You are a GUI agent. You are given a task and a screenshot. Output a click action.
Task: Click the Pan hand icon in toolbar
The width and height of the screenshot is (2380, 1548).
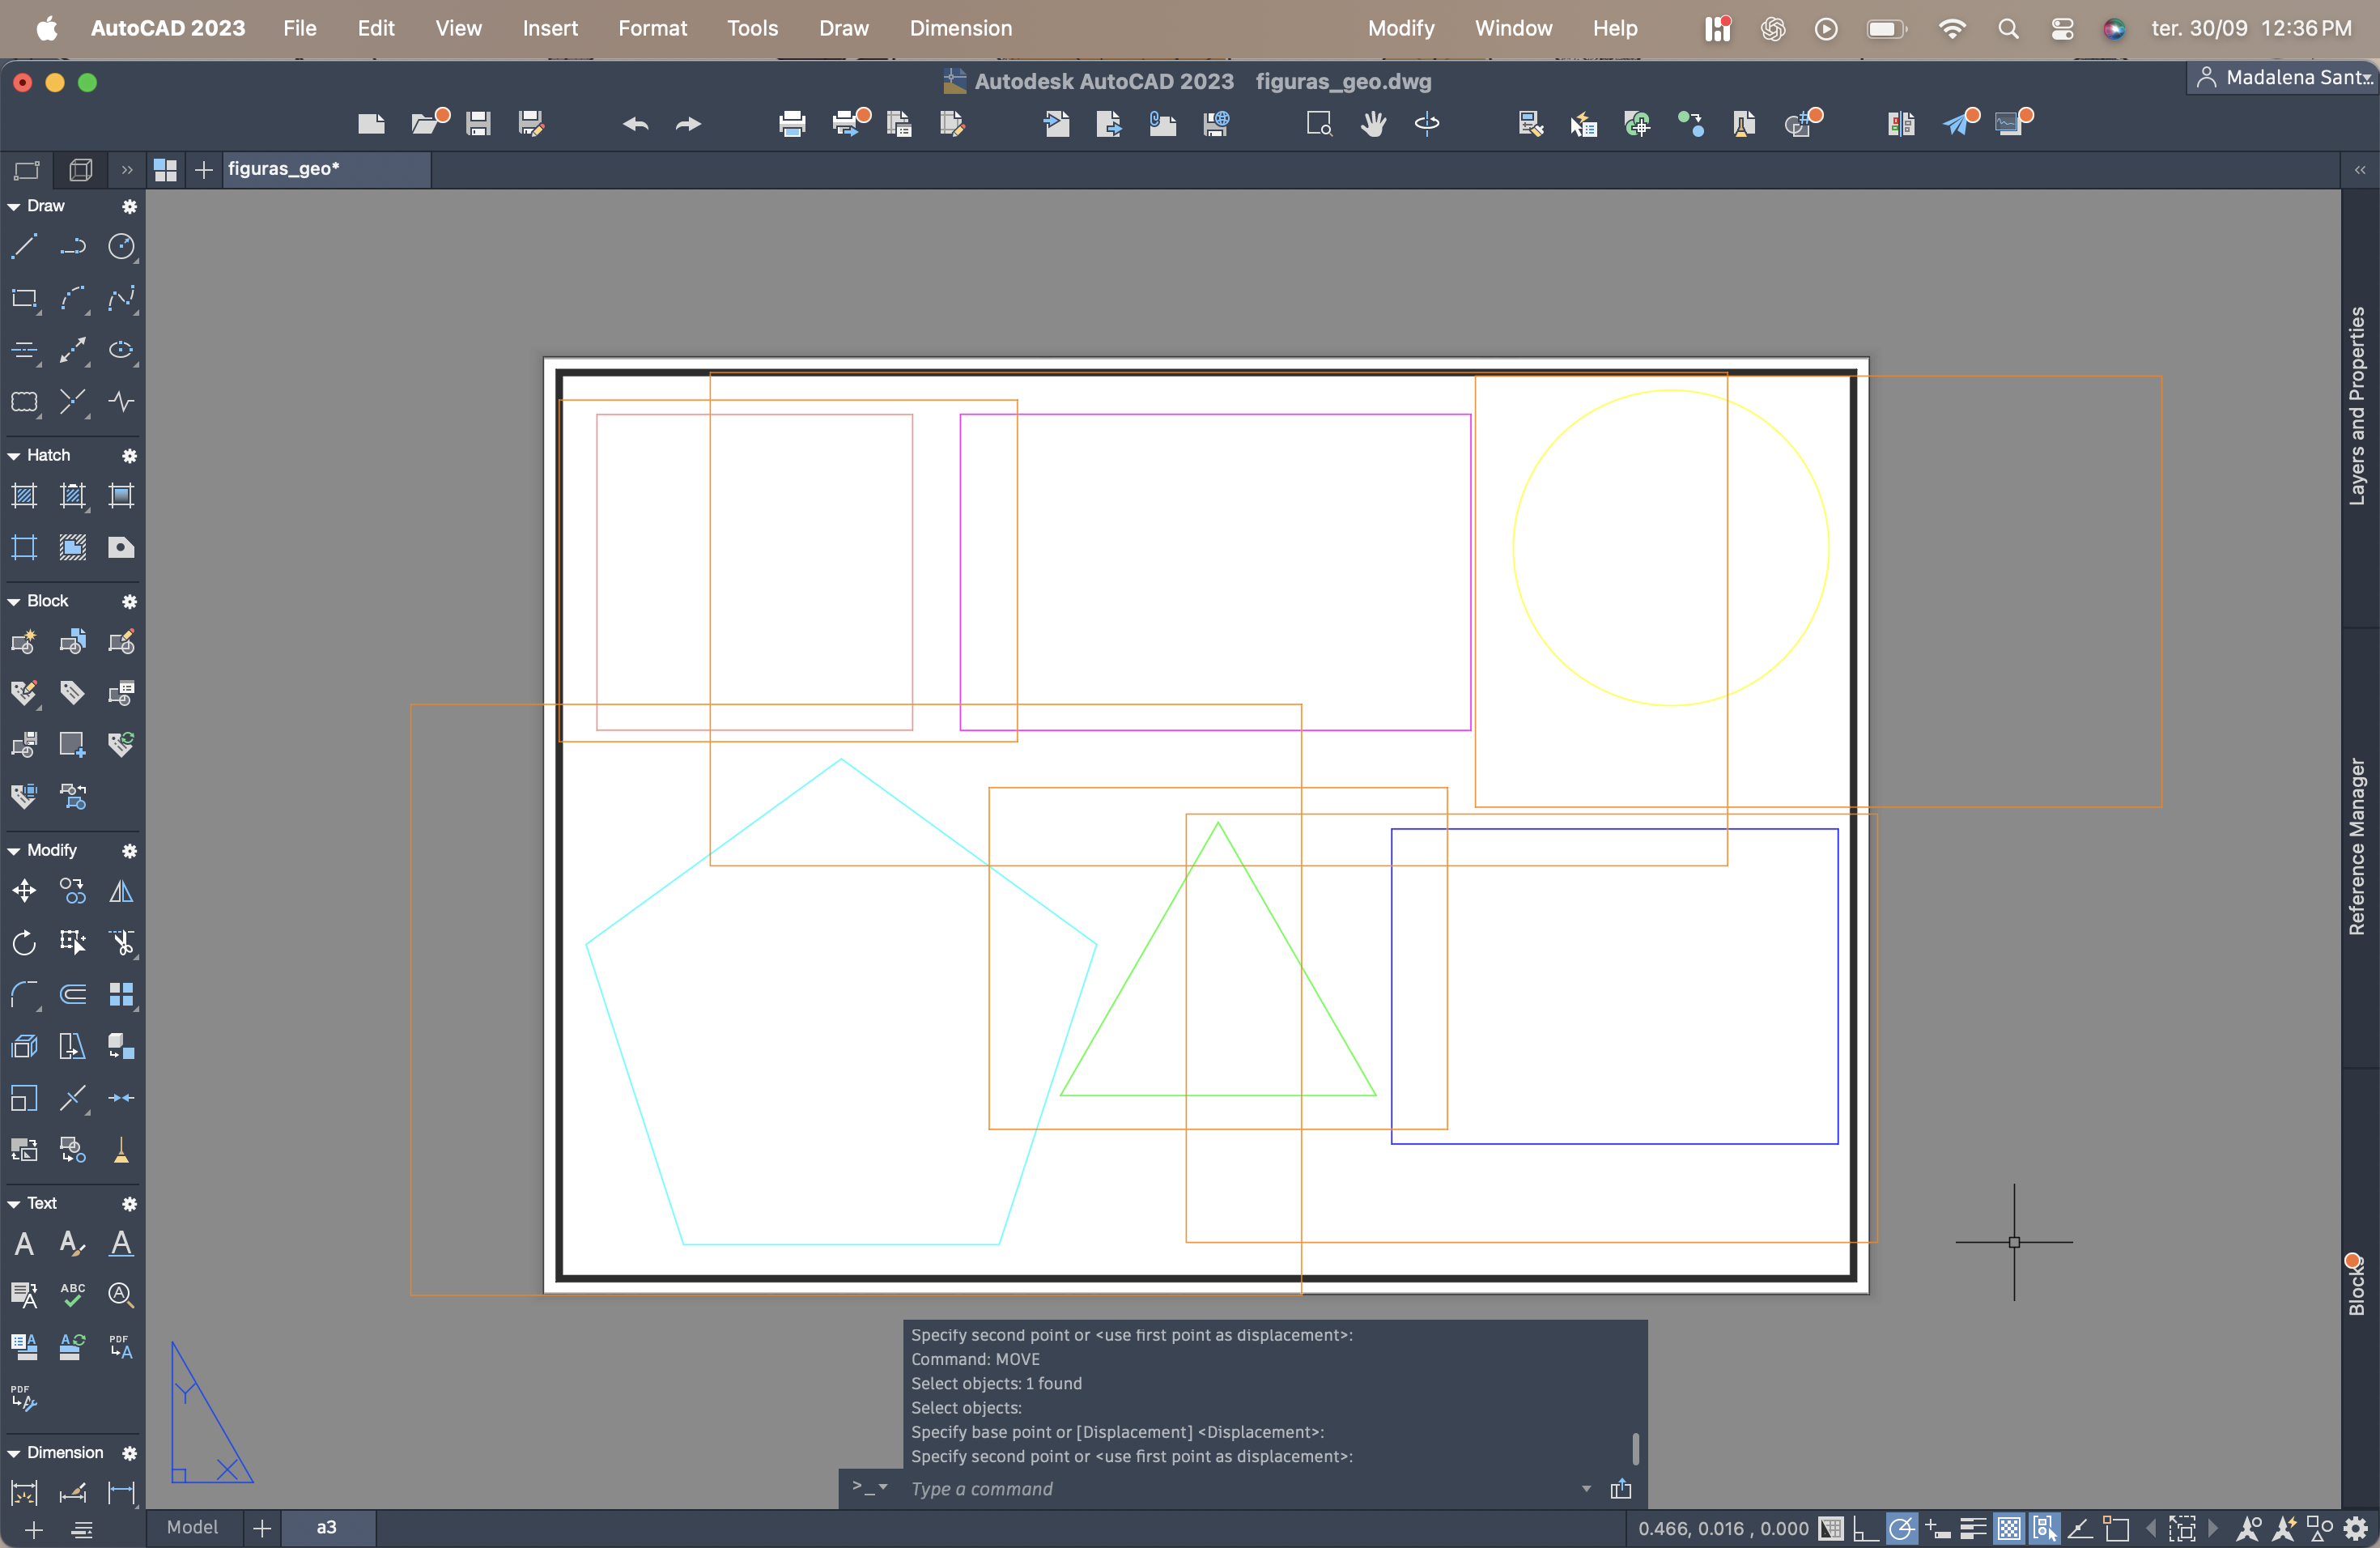pos(1373,123)
